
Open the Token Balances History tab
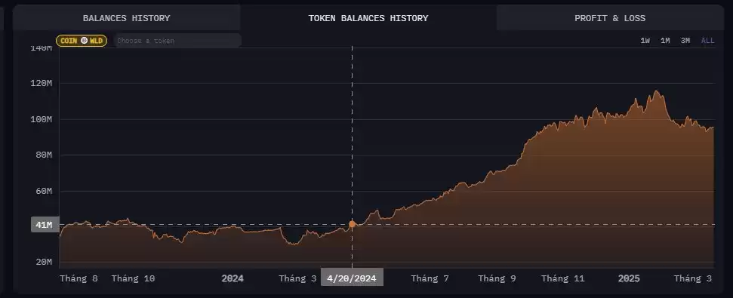click(x=368, y=18)
